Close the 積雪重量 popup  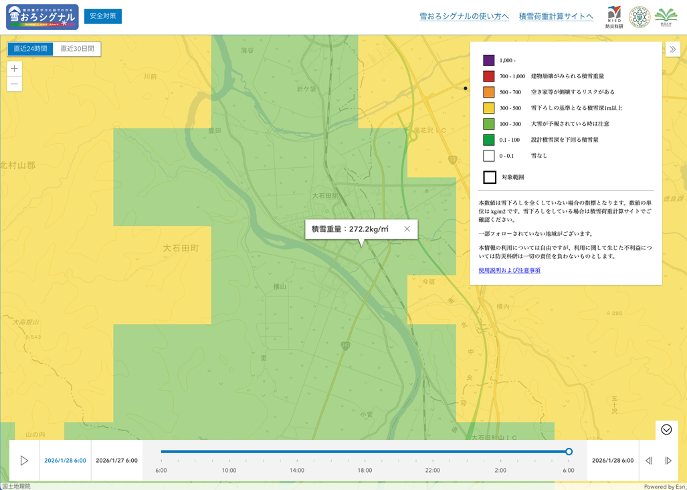(407, 229)
